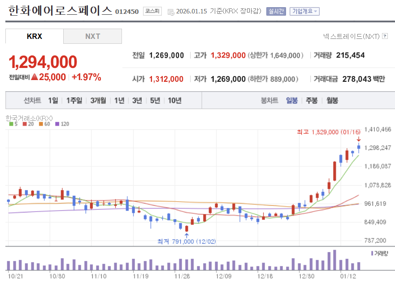Click the 시가 value 1,312,000

[x=166, y=79]
